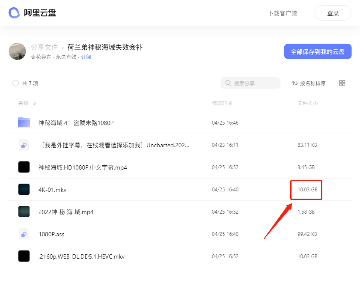Screen dimensions: 360x286
Task: Click the 文件大小 column header
Action: coord(308,103)
